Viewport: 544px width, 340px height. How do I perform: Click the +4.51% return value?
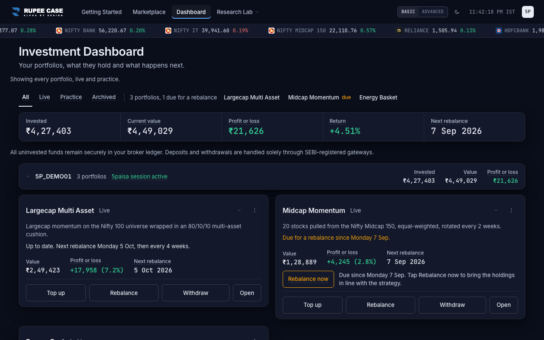[x=345, y=131]
